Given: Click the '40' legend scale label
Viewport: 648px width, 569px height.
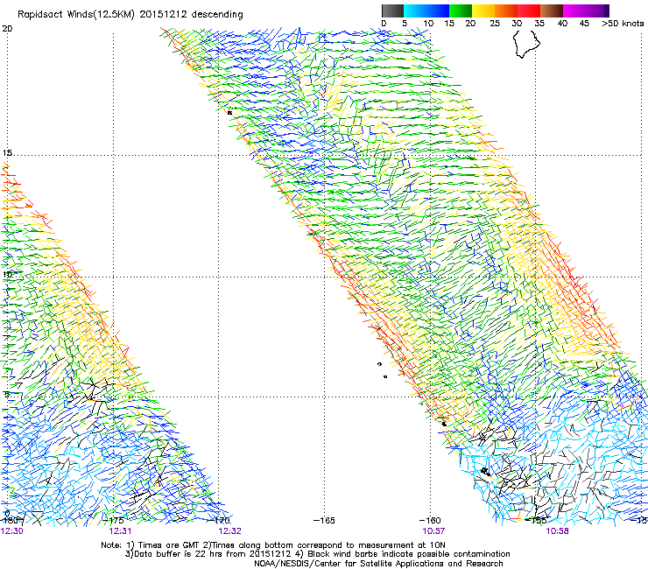Looking at the screenshot, I should [562, 24].
